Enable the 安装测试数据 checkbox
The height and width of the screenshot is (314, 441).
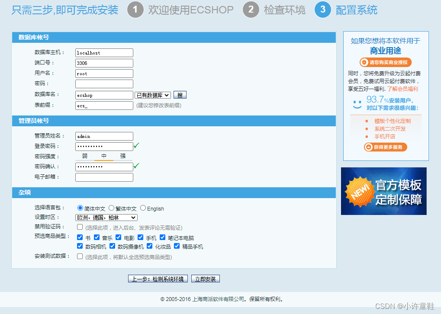(79, 256)
